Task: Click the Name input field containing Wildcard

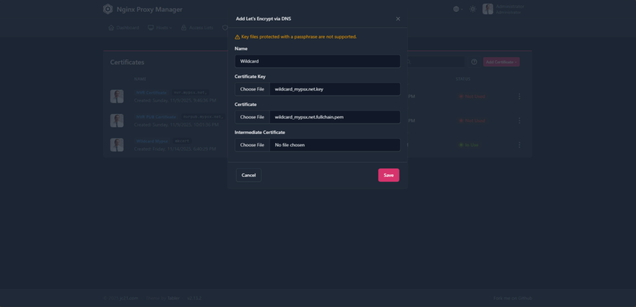Action: 317,61
